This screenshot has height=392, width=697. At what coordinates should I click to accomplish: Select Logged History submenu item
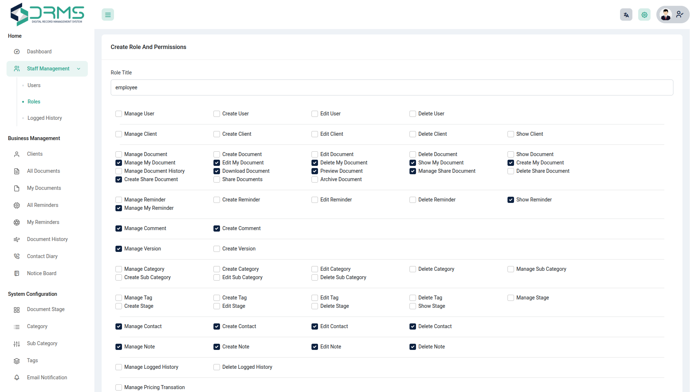[x=45, y=118]
